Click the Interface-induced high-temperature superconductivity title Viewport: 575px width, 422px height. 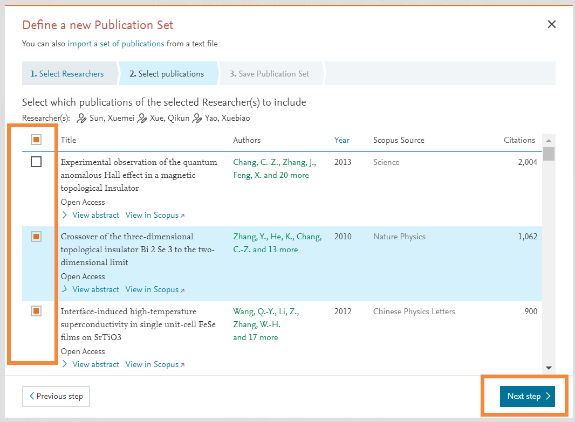[138, 324]
